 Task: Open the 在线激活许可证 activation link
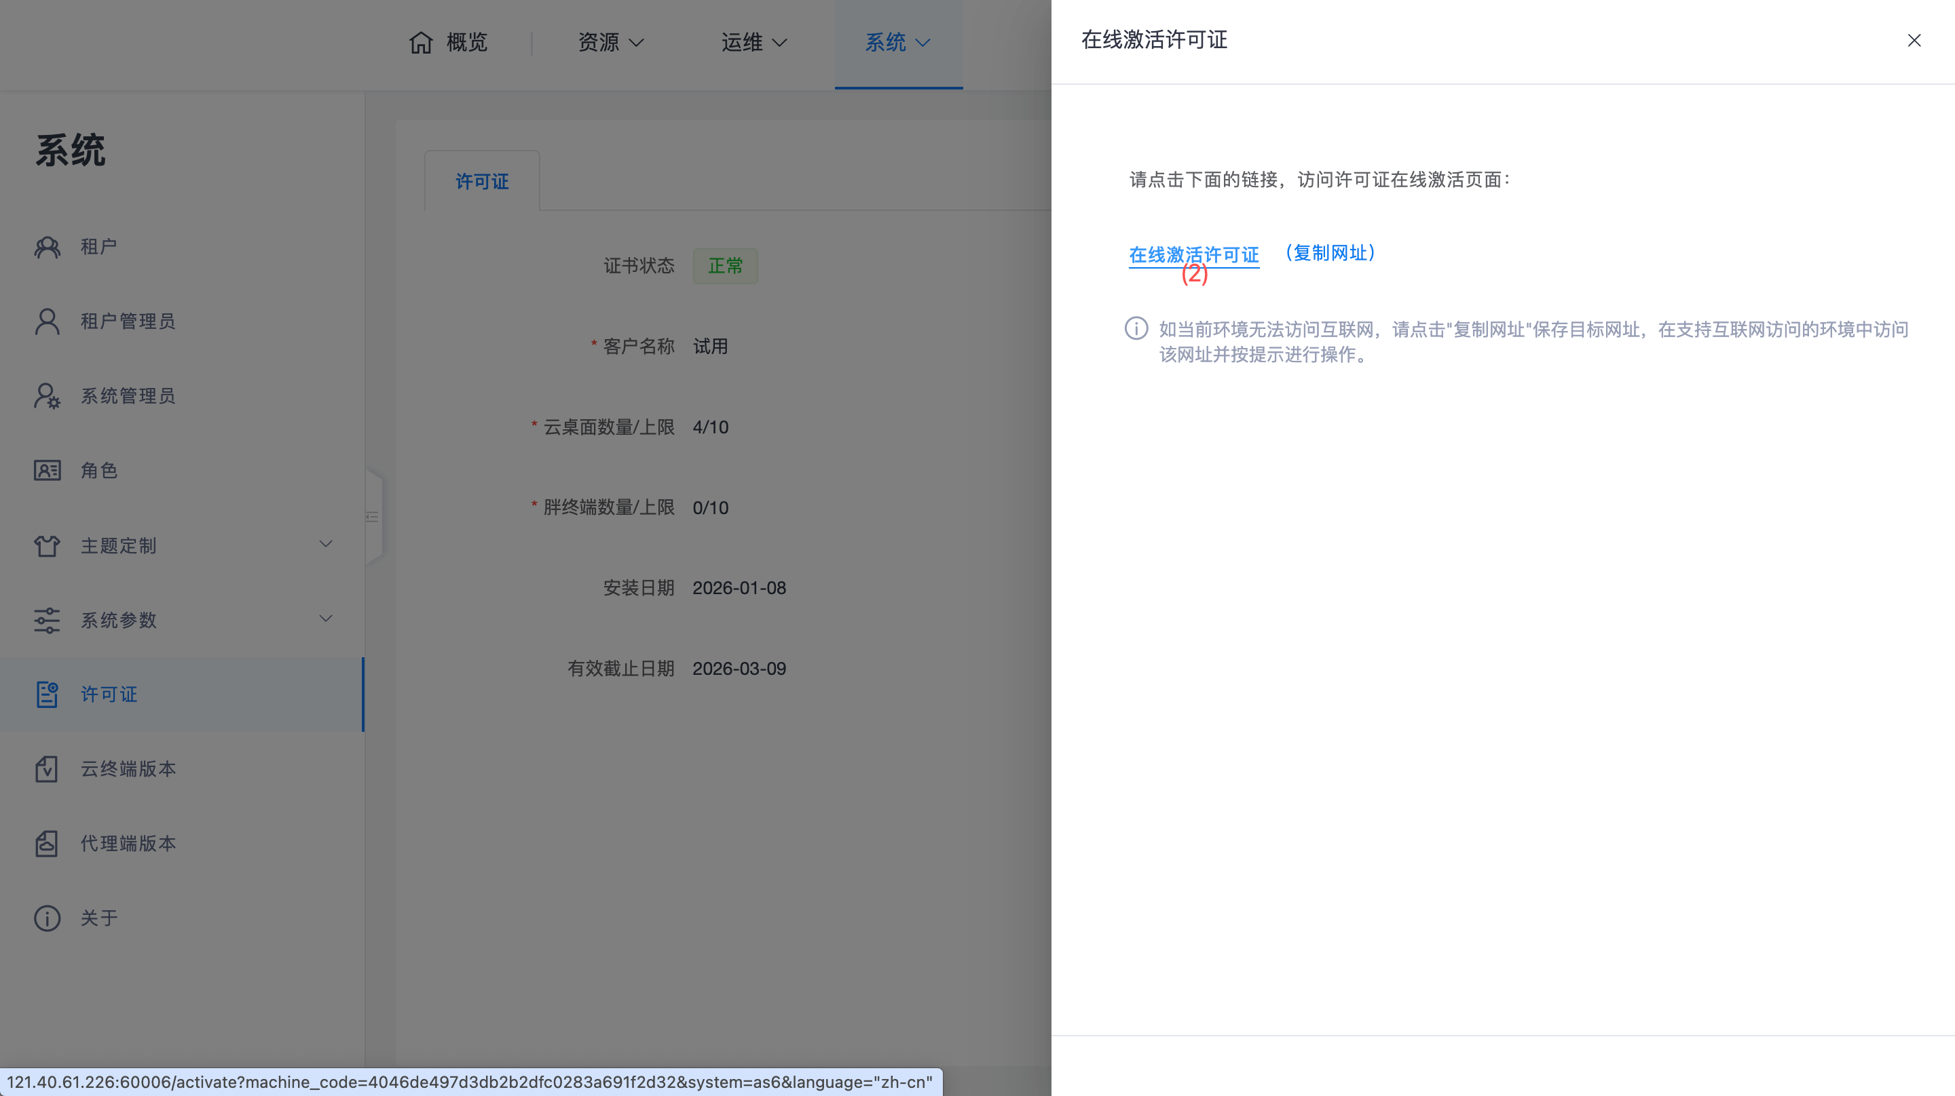tap(1194, 255)
